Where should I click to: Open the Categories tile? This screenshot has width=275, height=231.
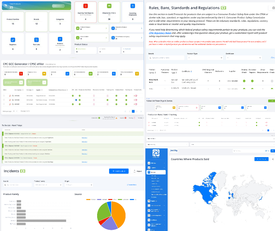tap(60, 22)
